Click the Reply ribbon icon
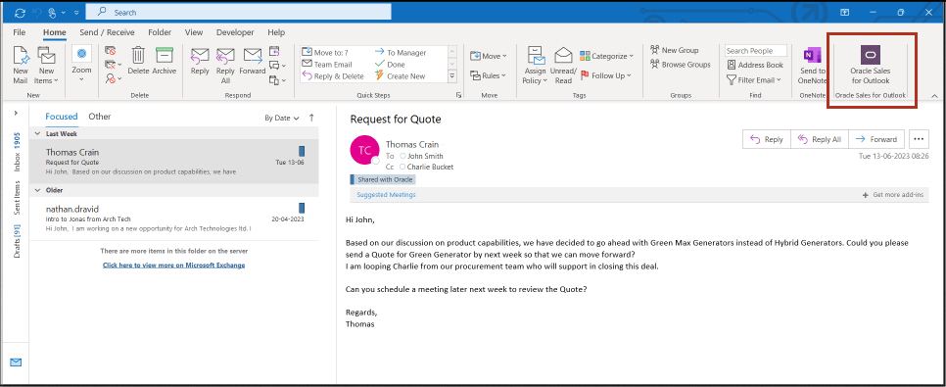This screenshot has width=946, height=387. tap(200, 61)
